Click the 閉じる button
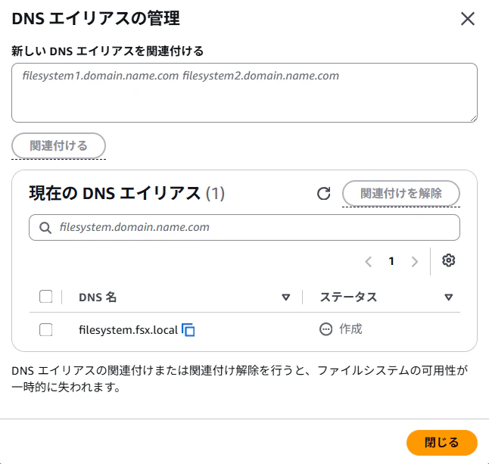The image size is (489, 464). pyautogui.click(x=442, y=443)
